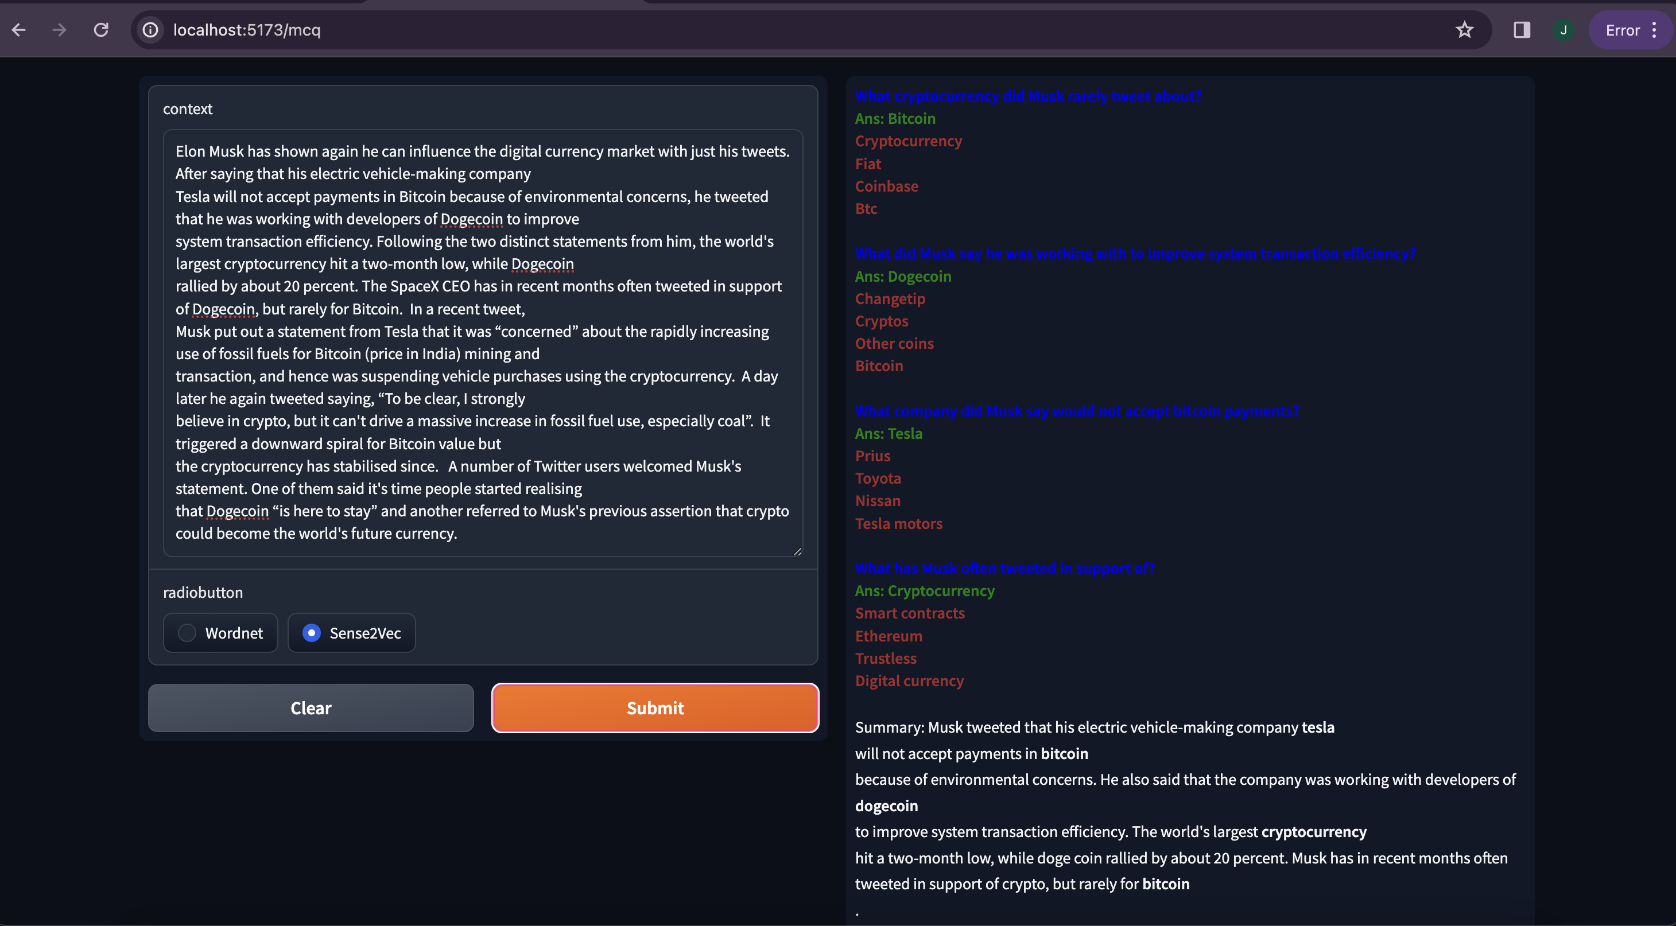Select the Sense2Vec radio option
Viewport: 1676px width, 926px height.
pos(312,633)
